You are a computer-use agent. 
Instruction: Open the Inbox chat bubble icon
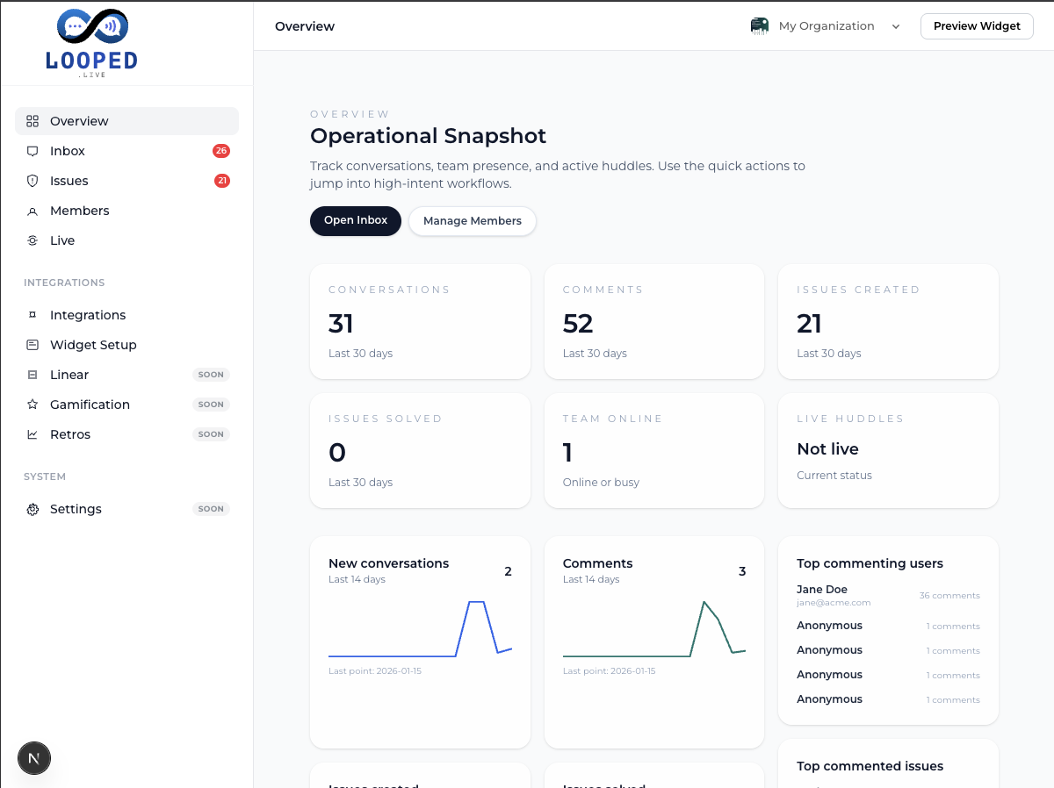(x=31, y=151)
